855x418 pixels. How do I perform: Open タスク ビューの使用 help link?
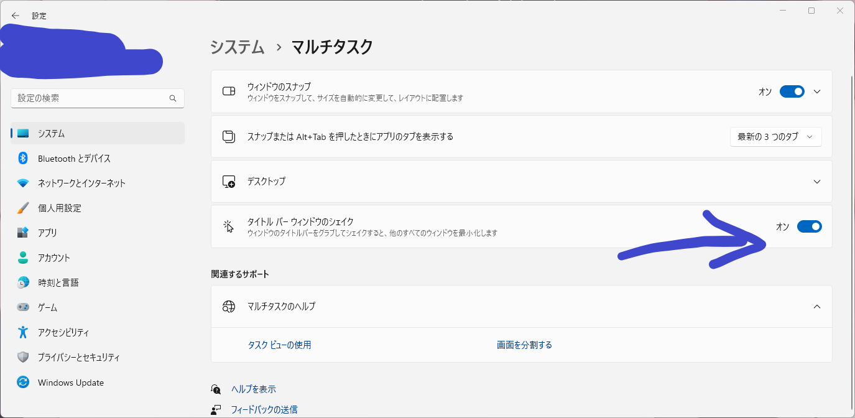(279, 345)
